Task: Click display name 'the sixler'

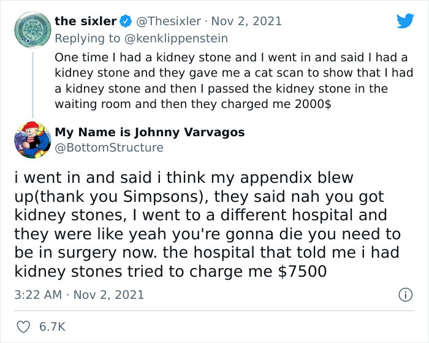Action: [86, 21]
